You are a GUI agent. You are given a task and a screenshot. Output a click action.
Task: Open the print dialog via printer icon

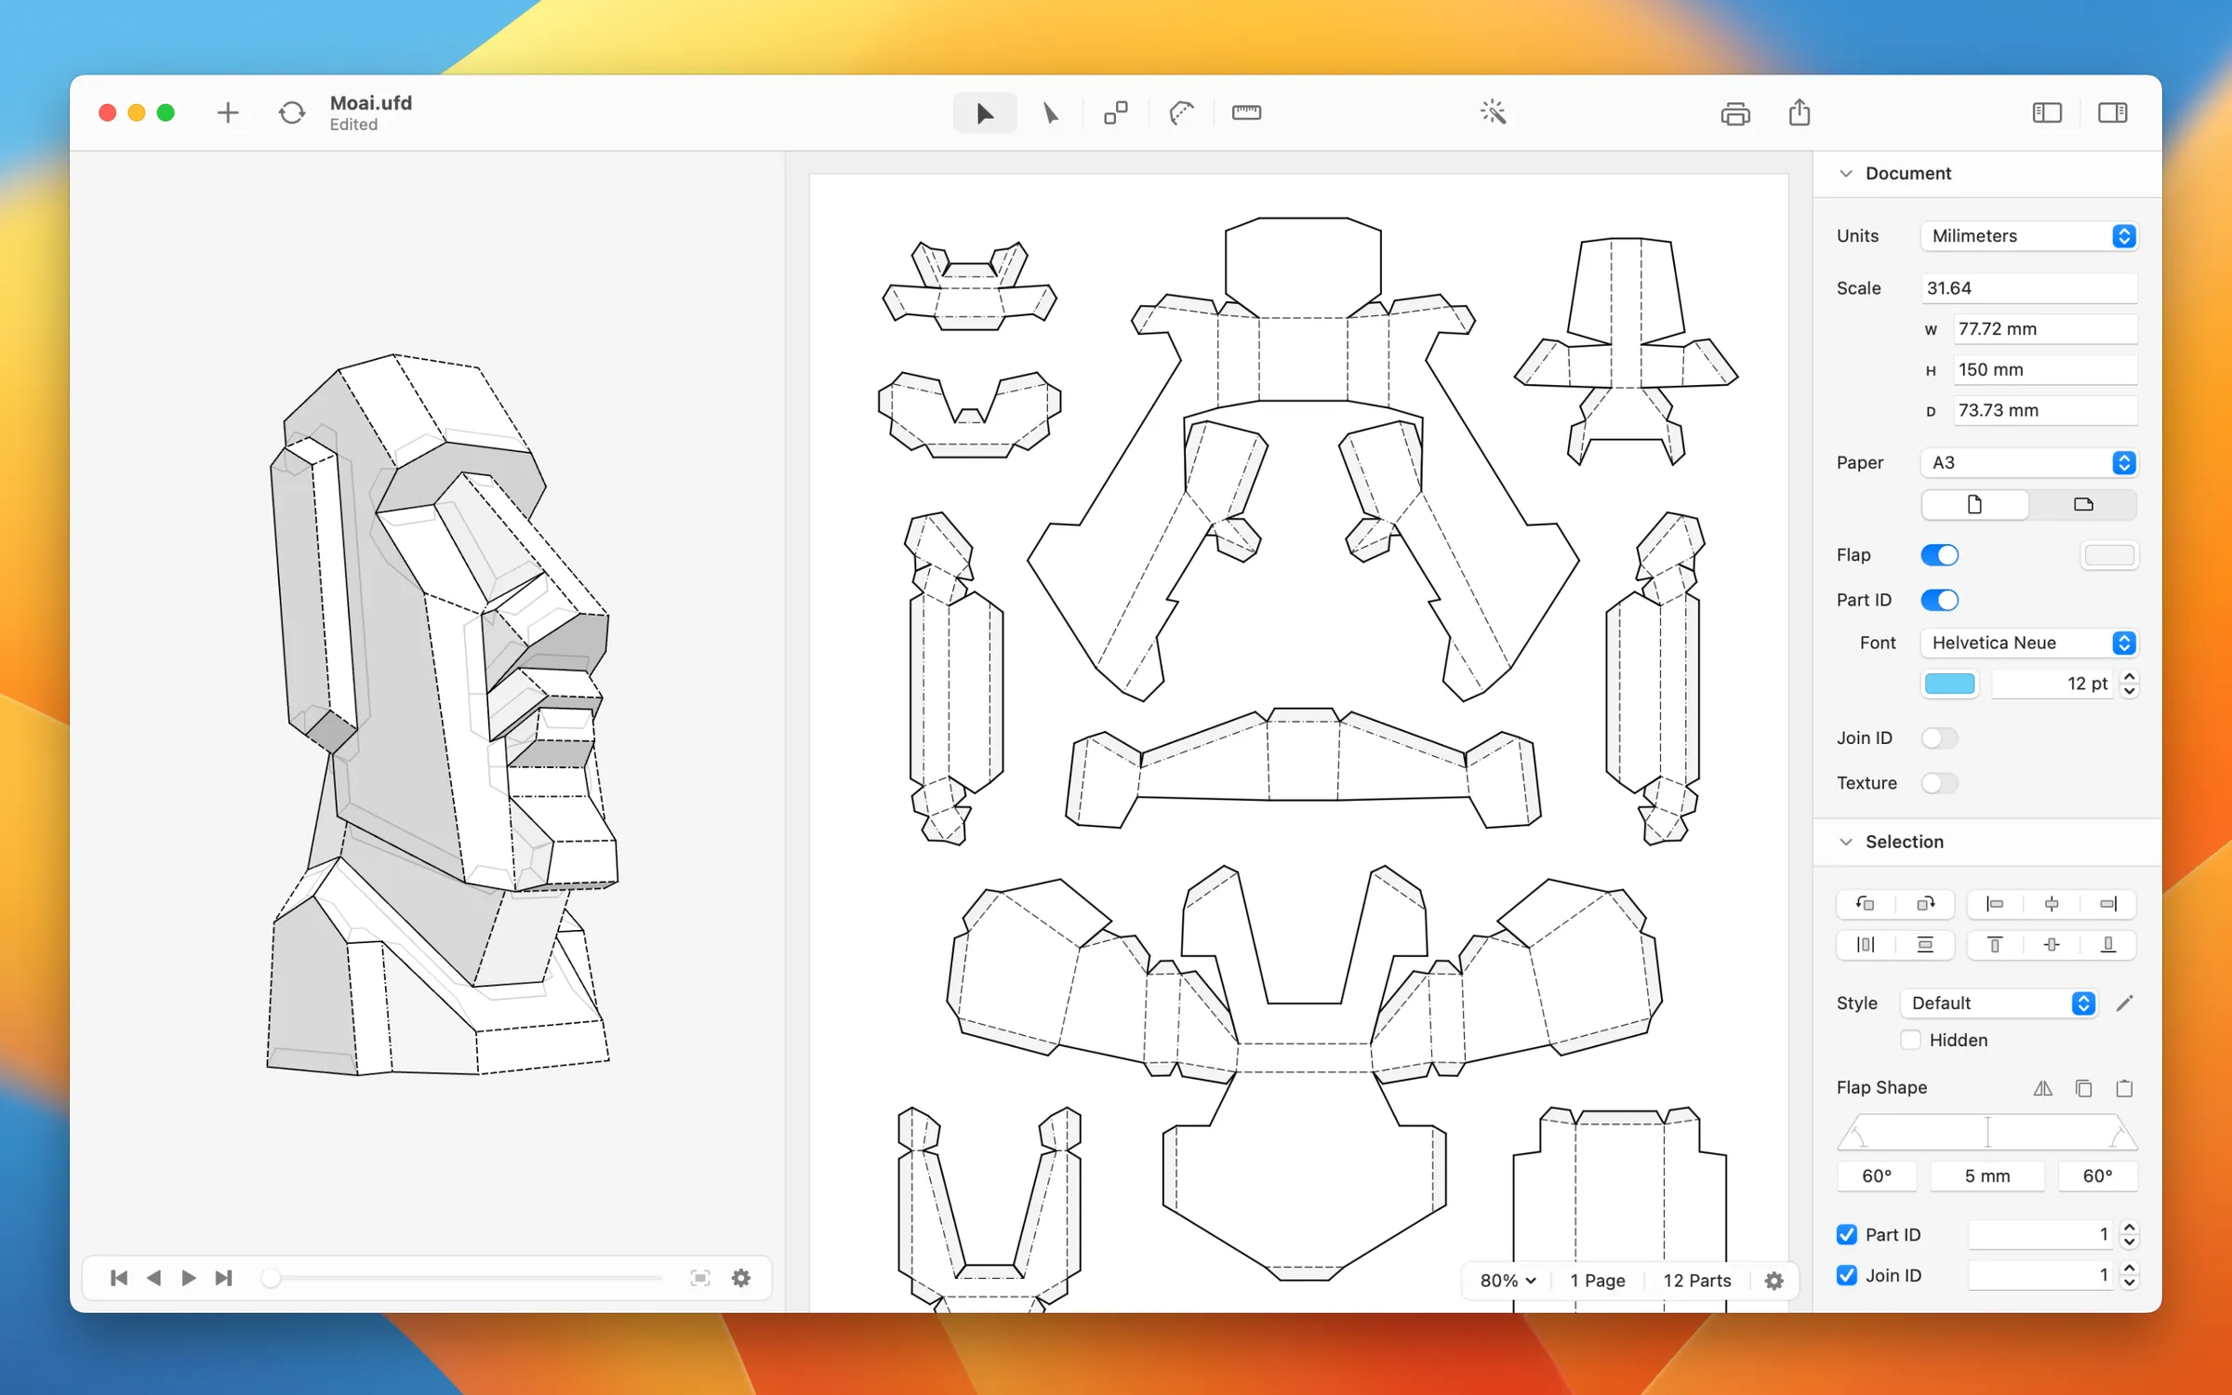tap(1736, 112)
